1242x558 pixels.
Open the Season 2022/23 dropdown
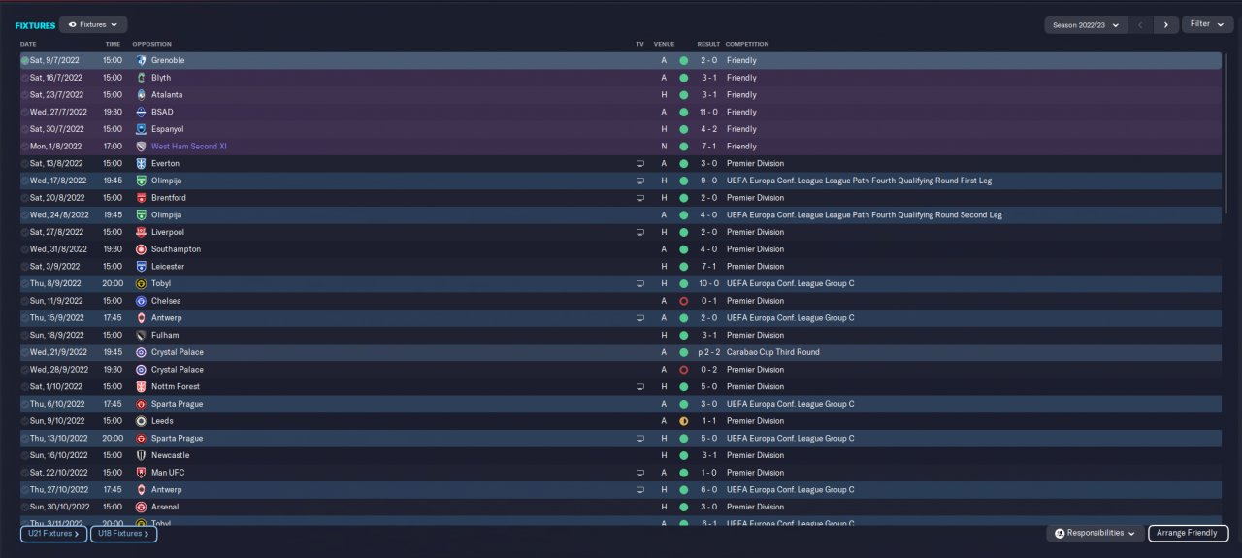coord(1085,25)
